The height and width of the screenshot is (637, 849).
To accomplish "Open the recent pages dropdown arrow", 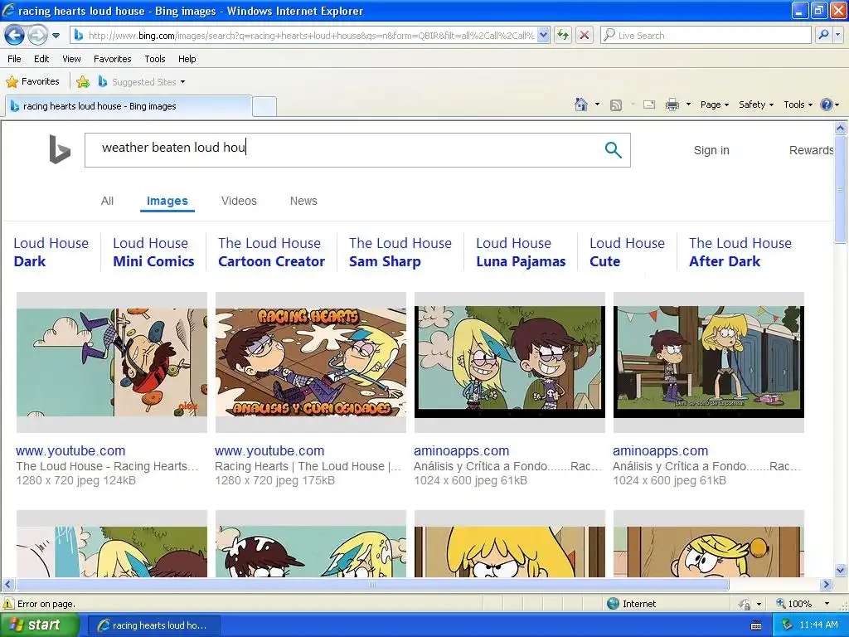I will point(56,36).
